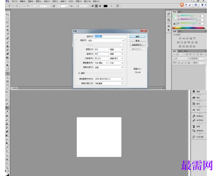This screenshot has width=219, height=176.
Task: Click the 确定 (OK) button
Action: pos(138,36)
